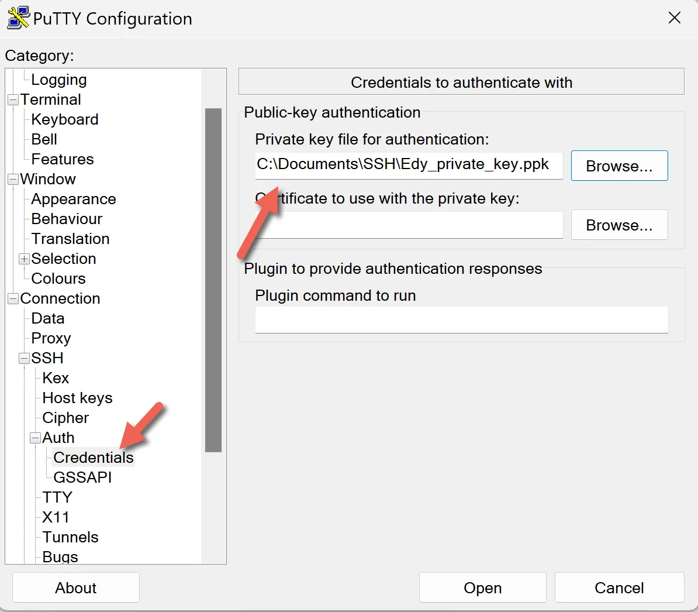The width and height of the screenshot is (698, 612).
Task: Select the Credentials tree item
Action: [93, 458]
